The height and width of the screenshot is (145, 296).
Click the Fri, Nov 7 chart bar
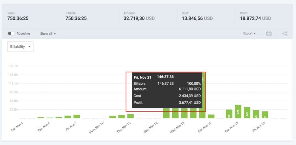click(x=77, y=116)
